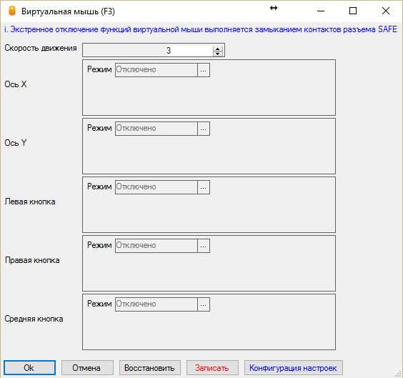Click the Отмена button
This screenshot has height=378, width=403.
tap(87, 368)
